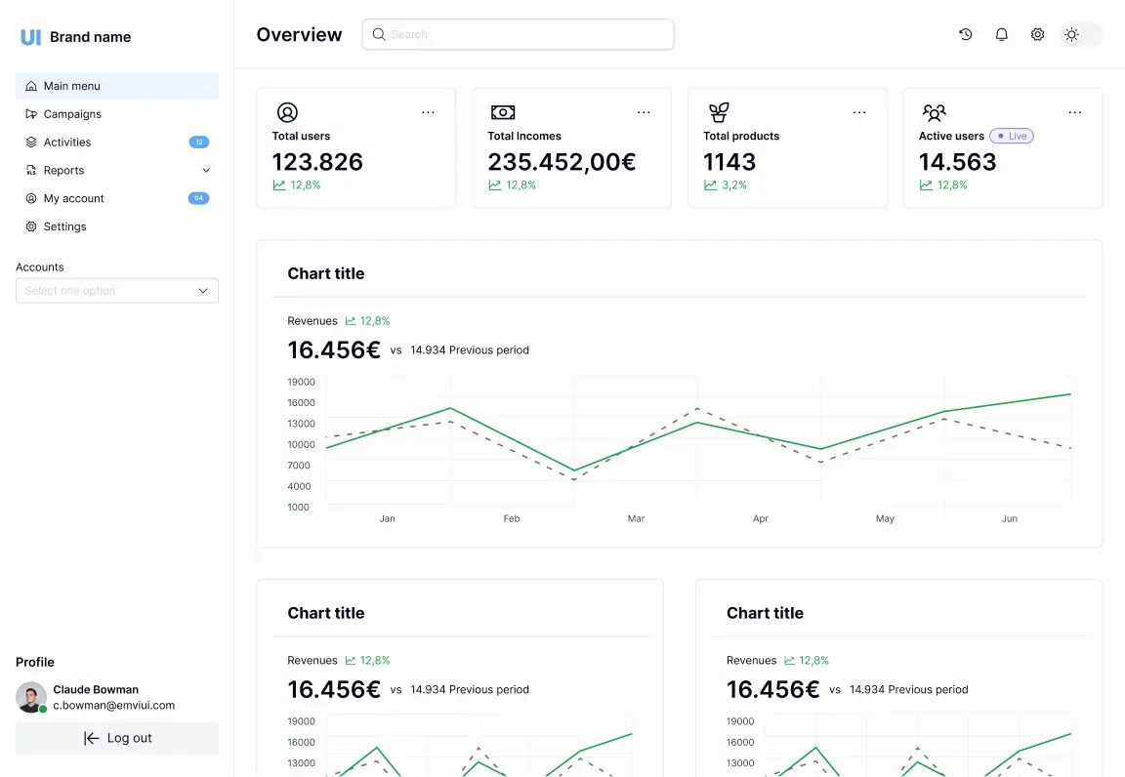Click Active users trend icon
This screenshot has width=1125, height=777.
[926, 185]
